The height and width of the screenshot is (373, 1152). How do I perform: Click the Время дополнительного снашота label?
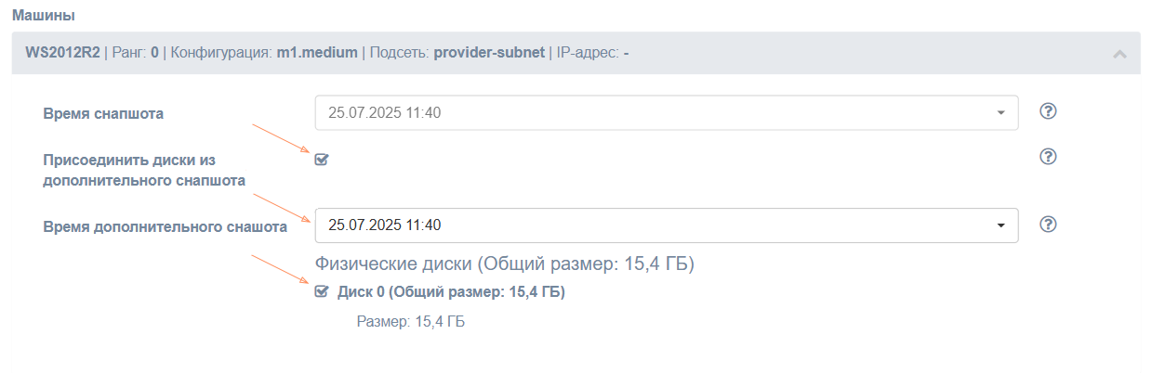coord(165,225)
